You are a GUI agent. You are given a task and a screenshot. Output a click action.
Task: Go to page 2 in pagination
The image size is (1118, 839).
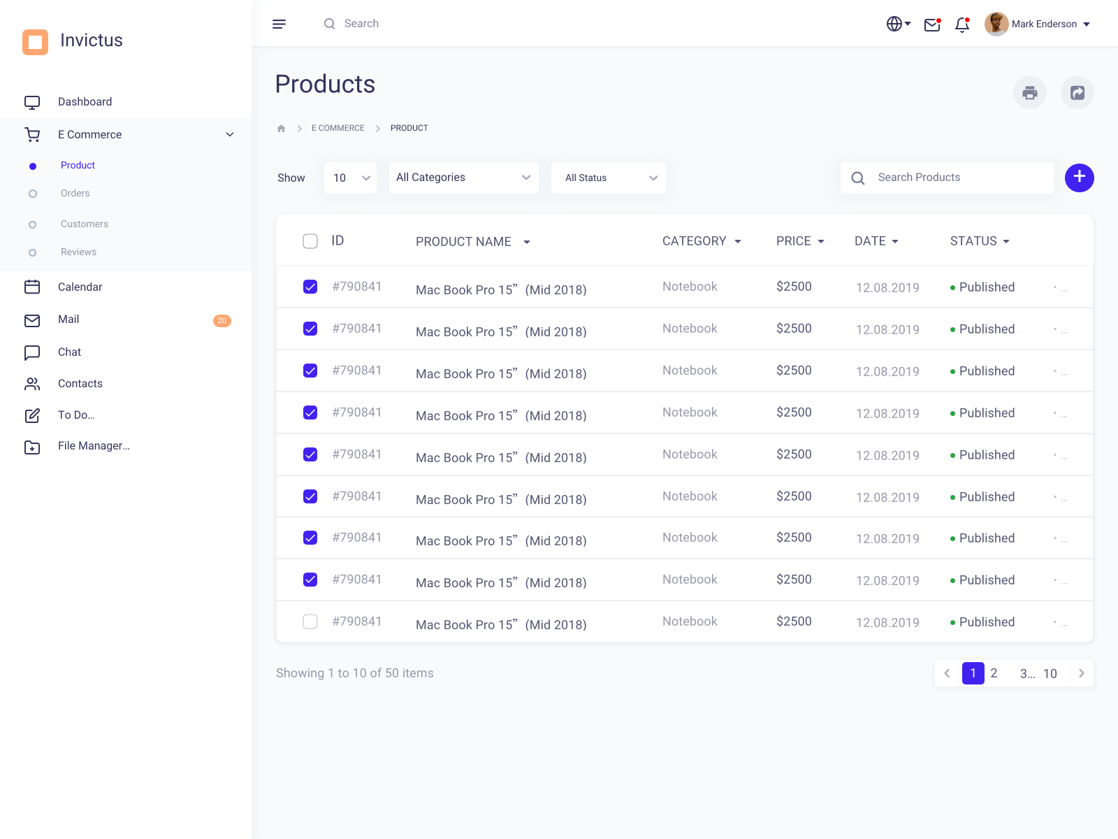click(994, 673)
